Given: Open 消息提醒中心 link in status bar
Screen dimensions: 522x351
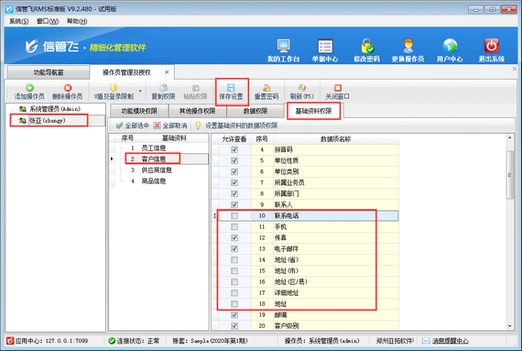Looking at the screenshot, I should (x=450, y=341).
